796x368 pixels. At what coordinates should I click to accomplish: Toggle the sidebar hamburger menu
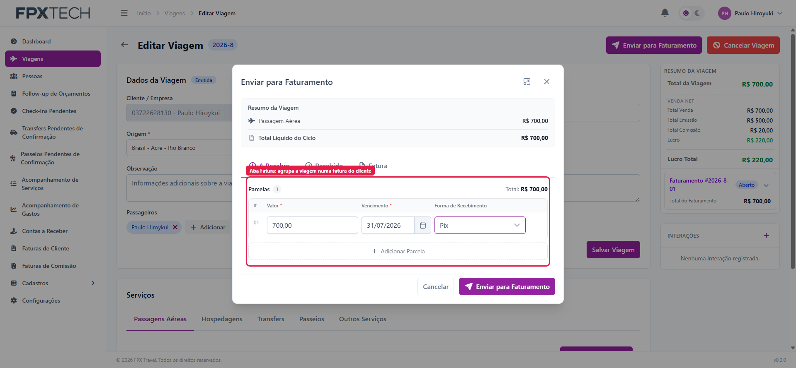[124, 13]
